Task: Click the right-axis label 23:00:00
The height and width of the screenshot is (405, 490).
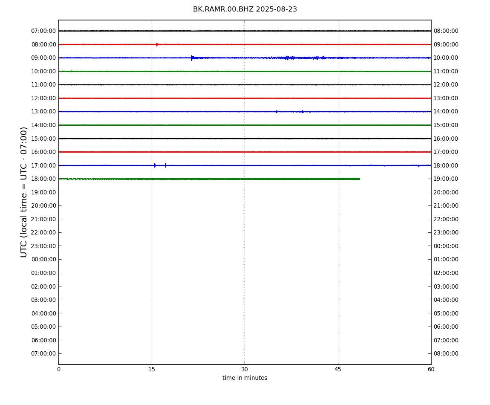Action: click(446, 233)
